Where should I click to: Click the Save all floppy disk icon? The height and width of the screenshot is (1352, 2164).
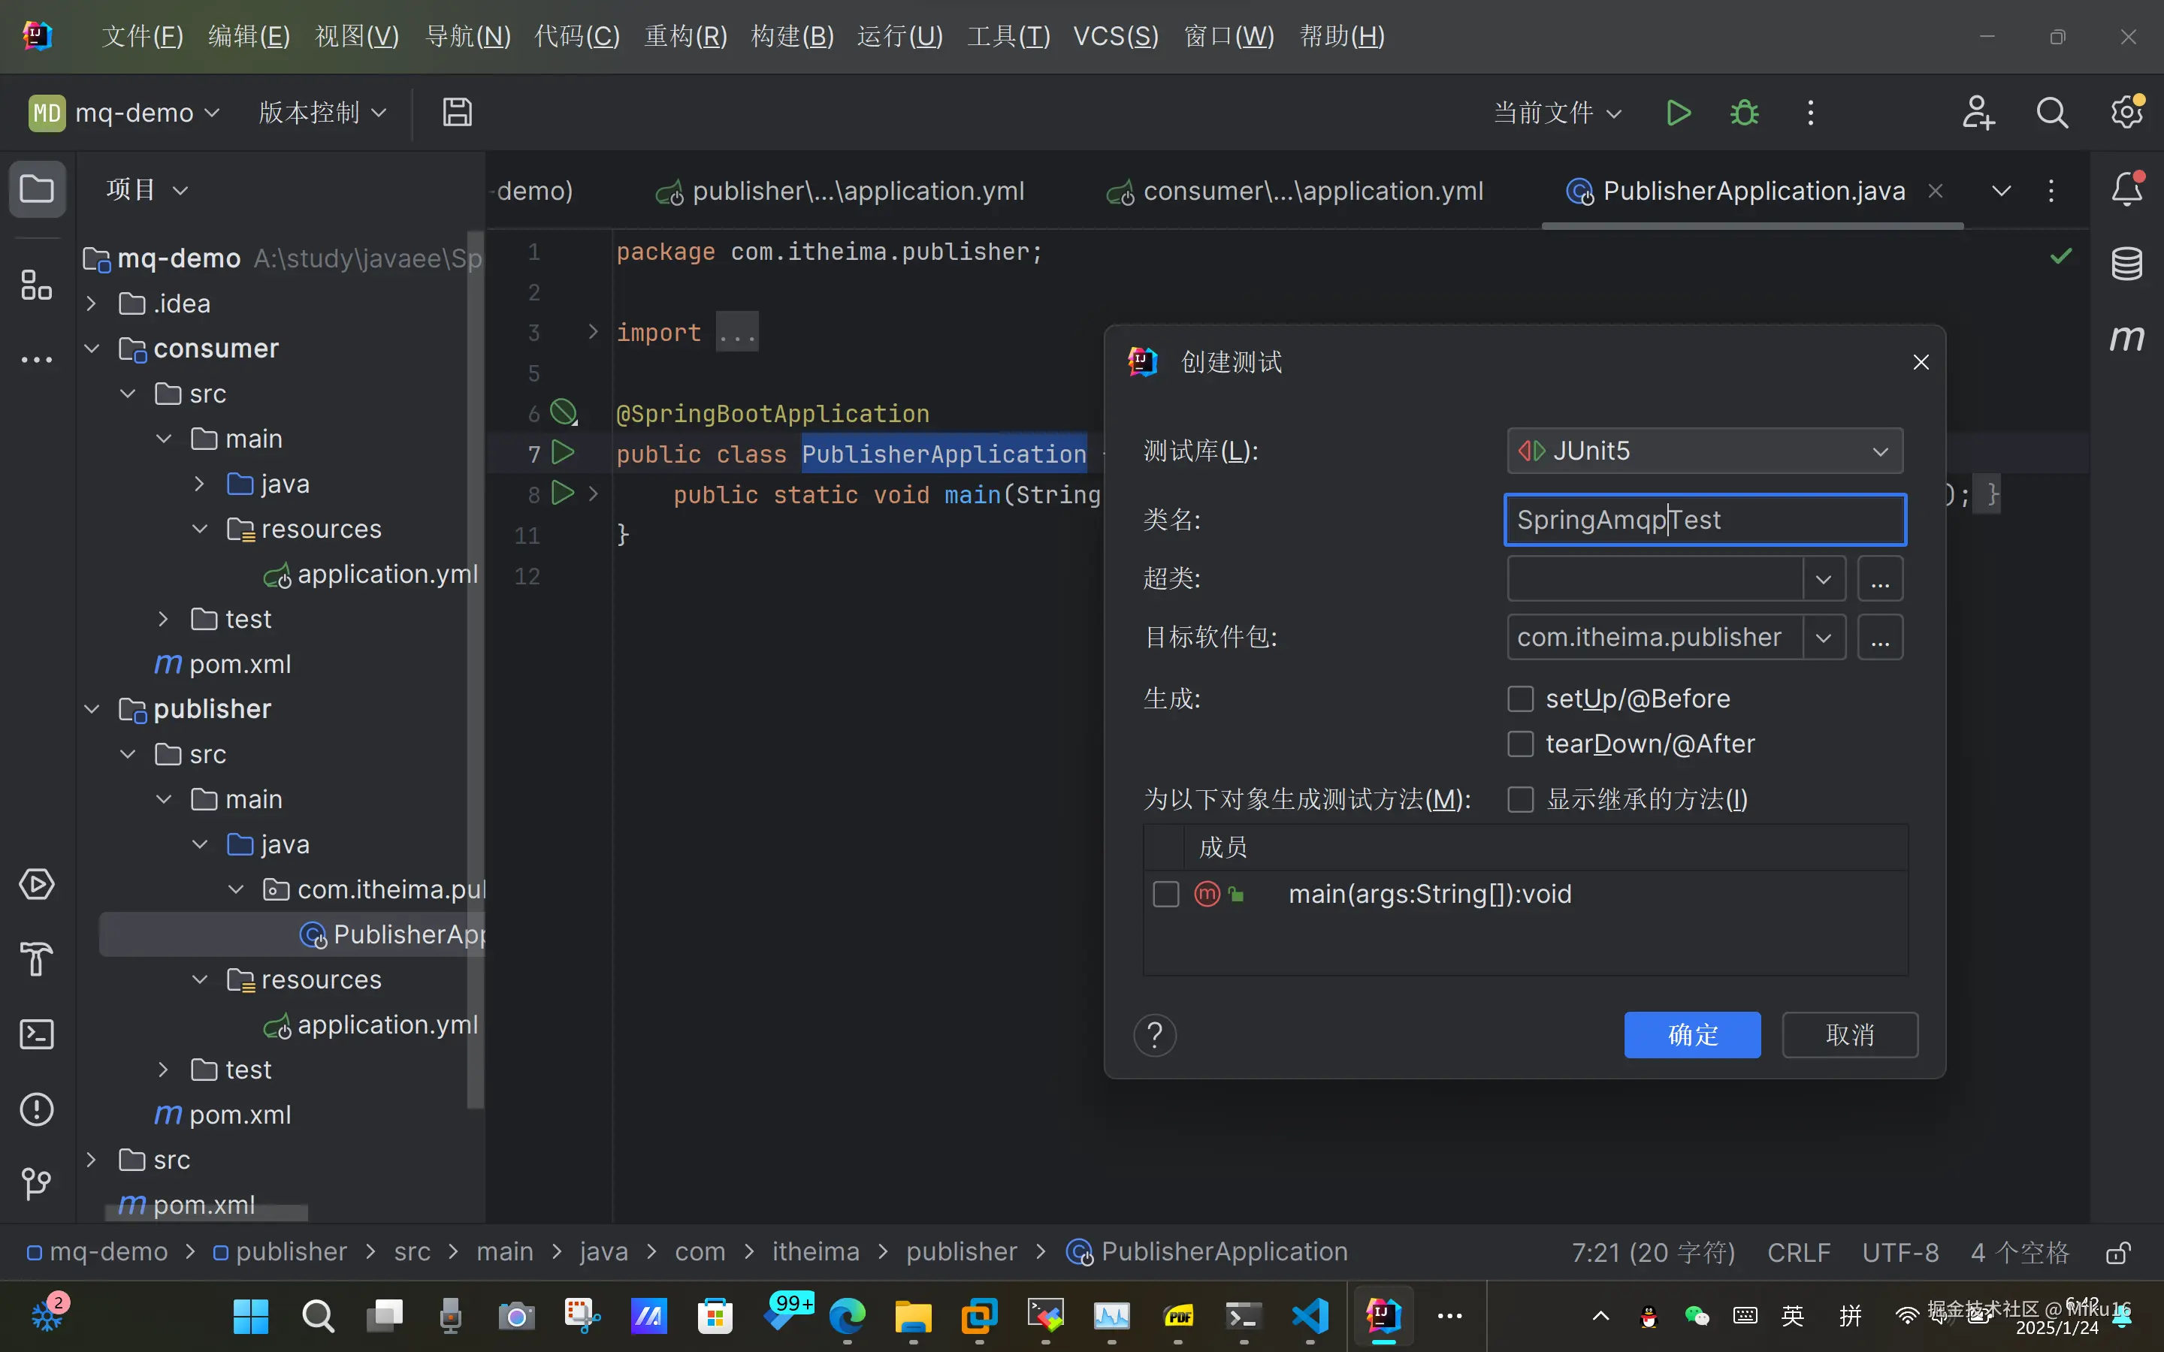457,113
